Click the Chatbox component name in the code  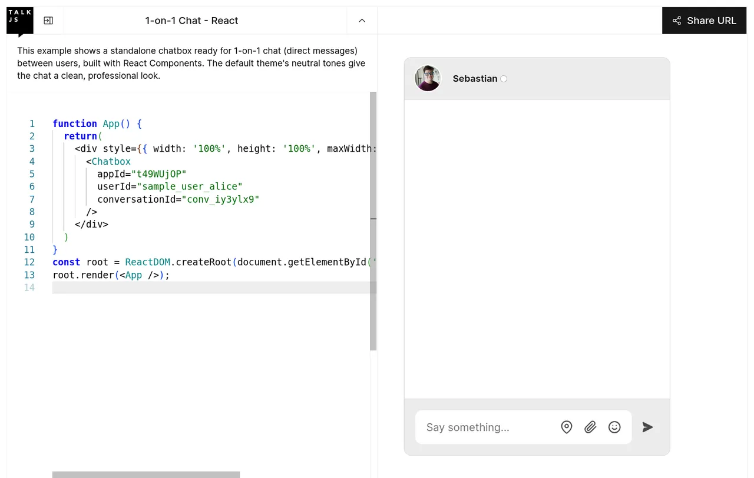(110, 161)
